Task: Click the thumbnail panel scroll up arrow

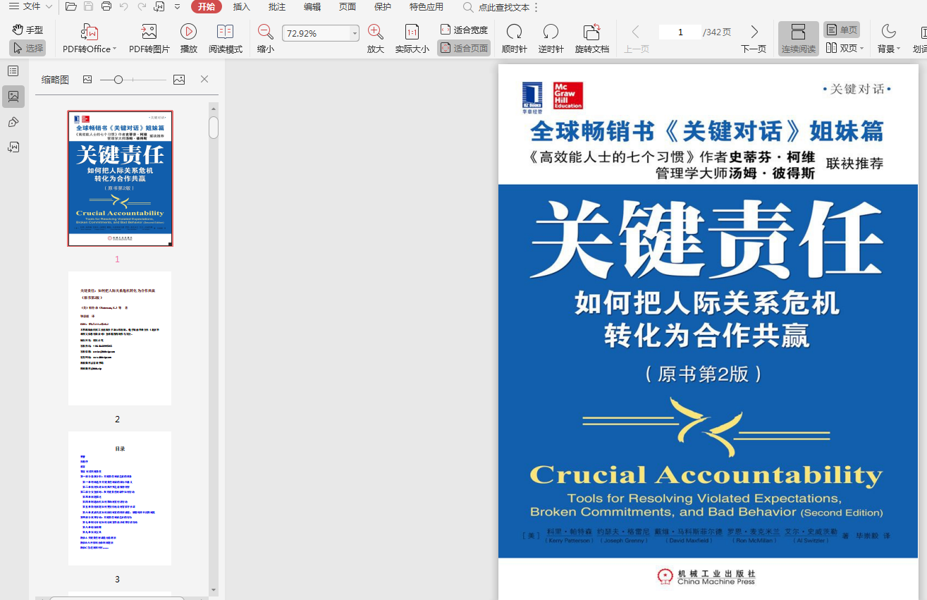Action: pyautogui.click(x=214, y=108)
